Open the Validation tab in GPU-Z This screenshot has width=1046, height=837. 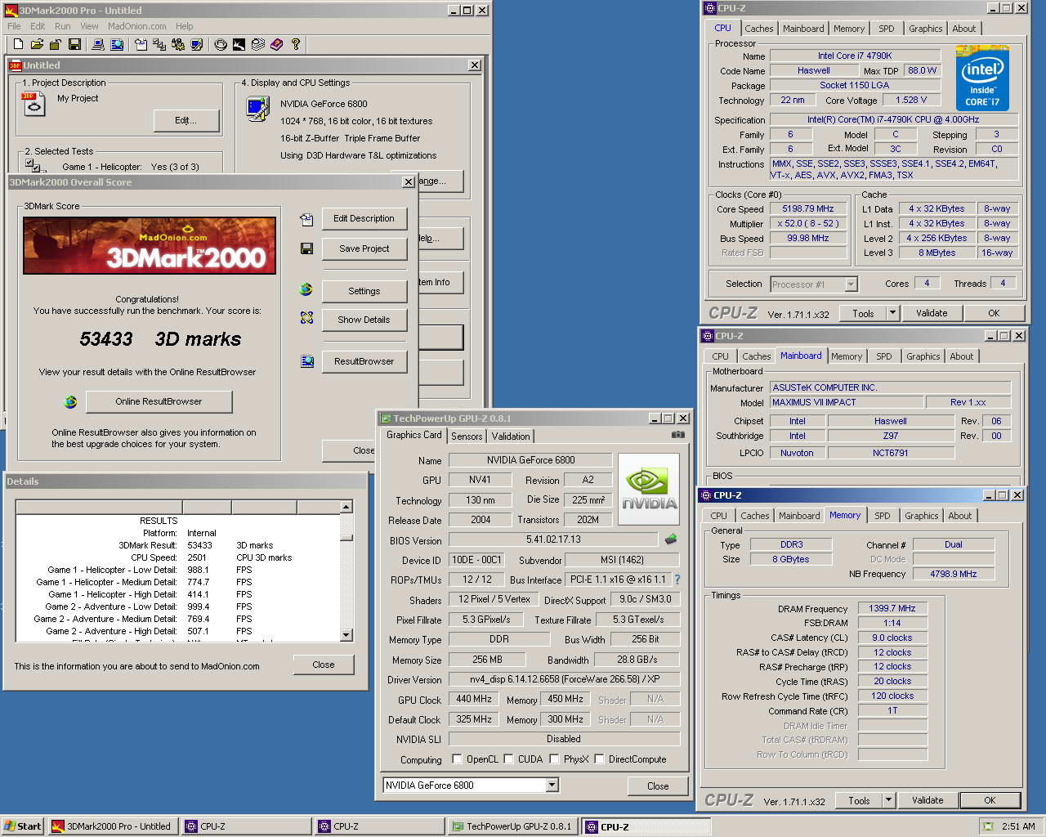click(511, 436)
